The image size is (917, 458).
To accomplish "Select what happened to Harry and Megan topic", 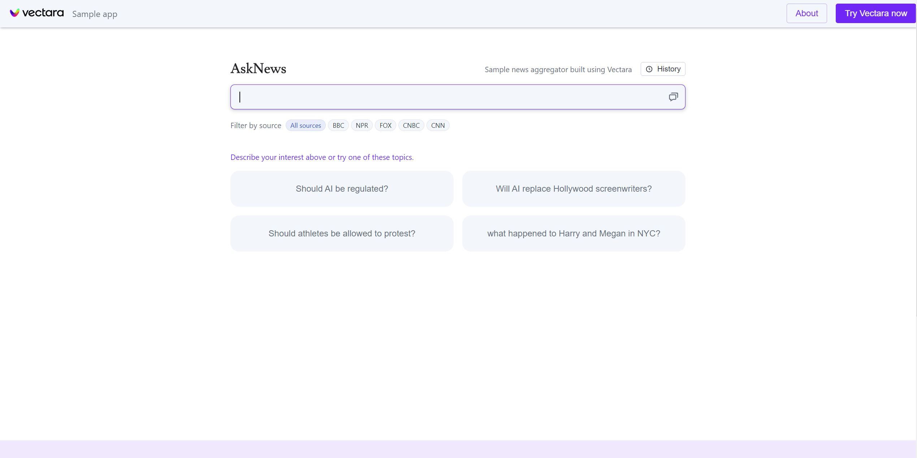I will (x=574, y=233).
